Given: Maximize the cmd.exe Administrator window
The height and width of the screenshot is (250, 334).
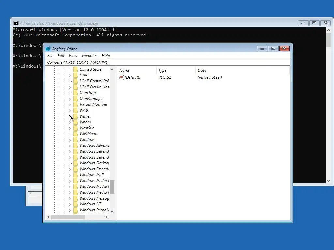Looking at the screenshot, I should click(314, 23).
